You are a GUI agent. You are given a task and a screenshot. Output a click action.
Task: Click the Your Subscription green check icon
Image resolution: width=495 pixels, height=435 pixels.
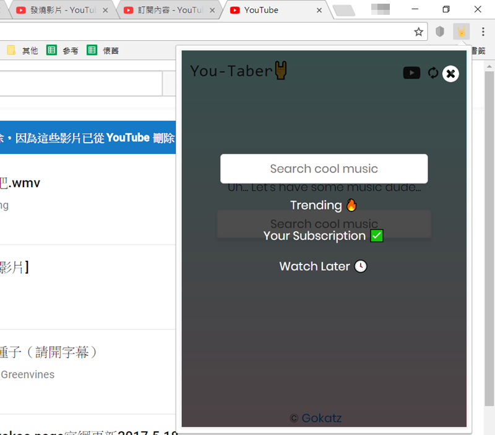(x=377, y=236)
